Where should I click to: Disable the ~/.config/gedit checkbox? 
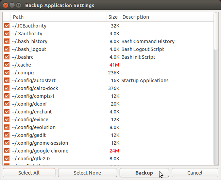(6, 135)
